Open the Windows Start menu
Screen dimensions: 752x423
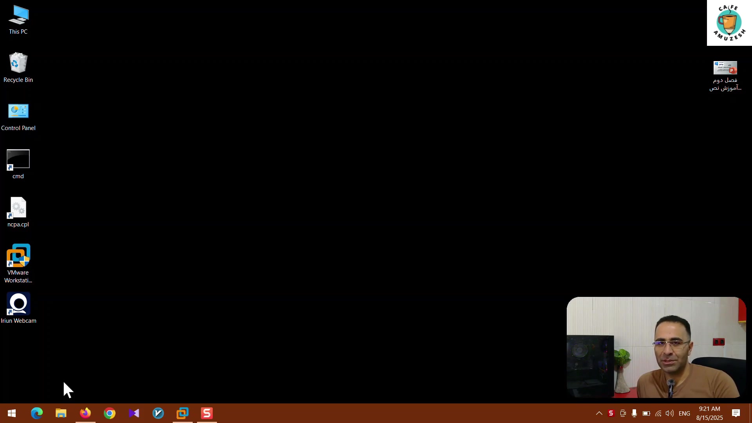pyautogui.click(x=12, y=413)
